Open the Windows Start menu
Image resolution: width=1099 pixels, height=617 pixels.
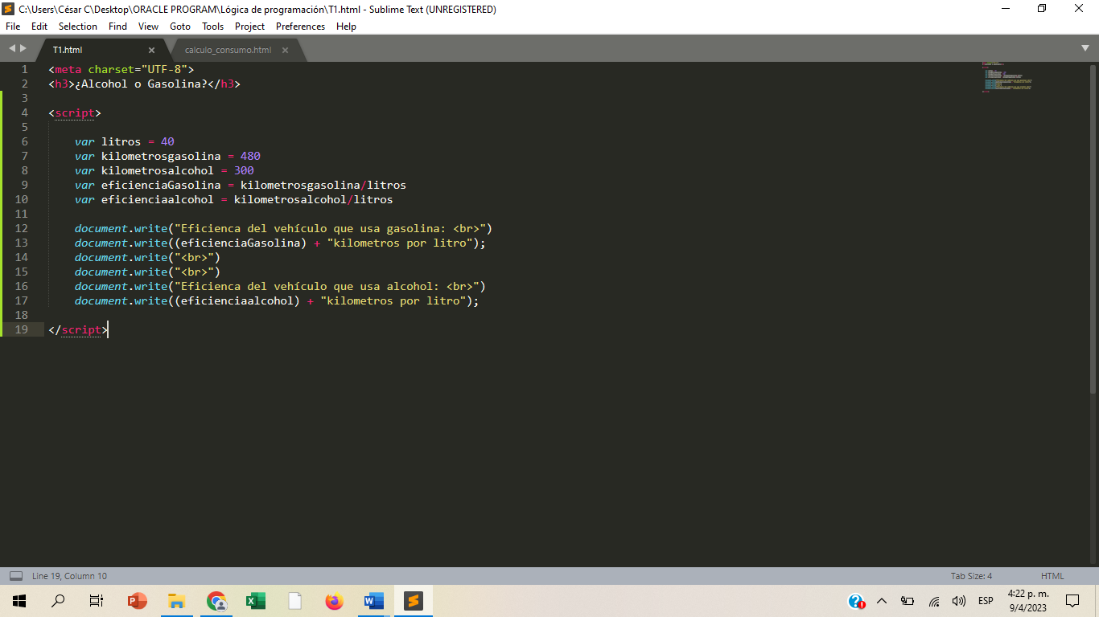click(x=19, y=601)
